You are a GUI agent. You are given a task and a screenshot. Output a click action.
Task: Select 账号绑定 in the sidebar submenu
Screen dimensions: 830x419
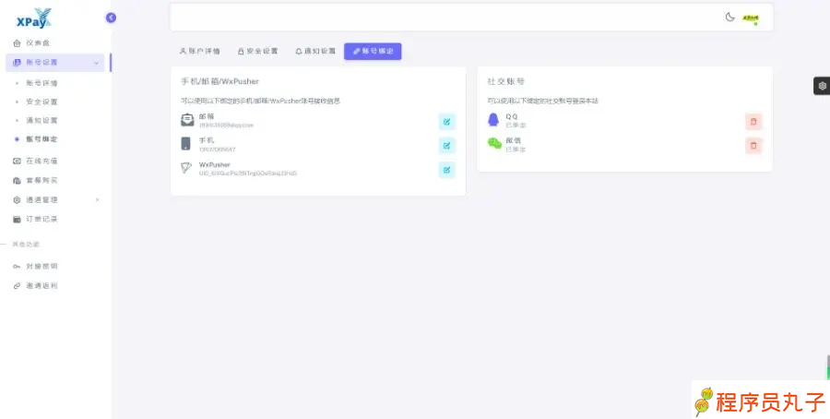[41, 139]
